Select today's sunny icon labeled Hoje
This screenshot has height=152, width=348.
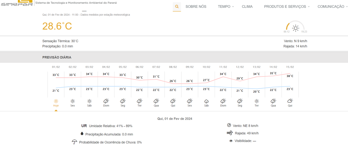tap(56, 101)
